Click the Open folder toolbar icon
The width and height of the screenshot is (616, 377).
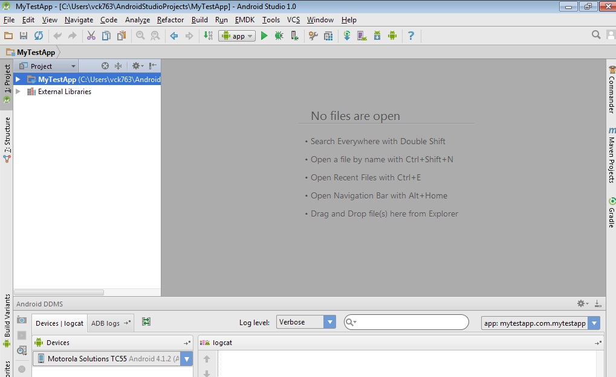tap(8, 36)
